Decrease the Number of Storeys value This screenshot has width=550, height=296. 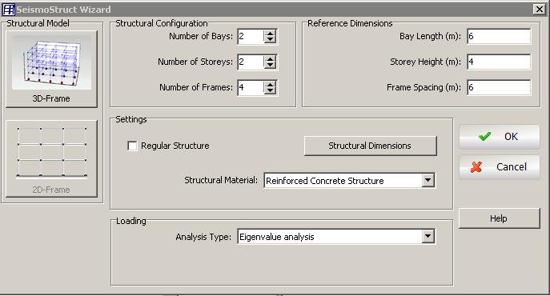click(x=270, y=66)
